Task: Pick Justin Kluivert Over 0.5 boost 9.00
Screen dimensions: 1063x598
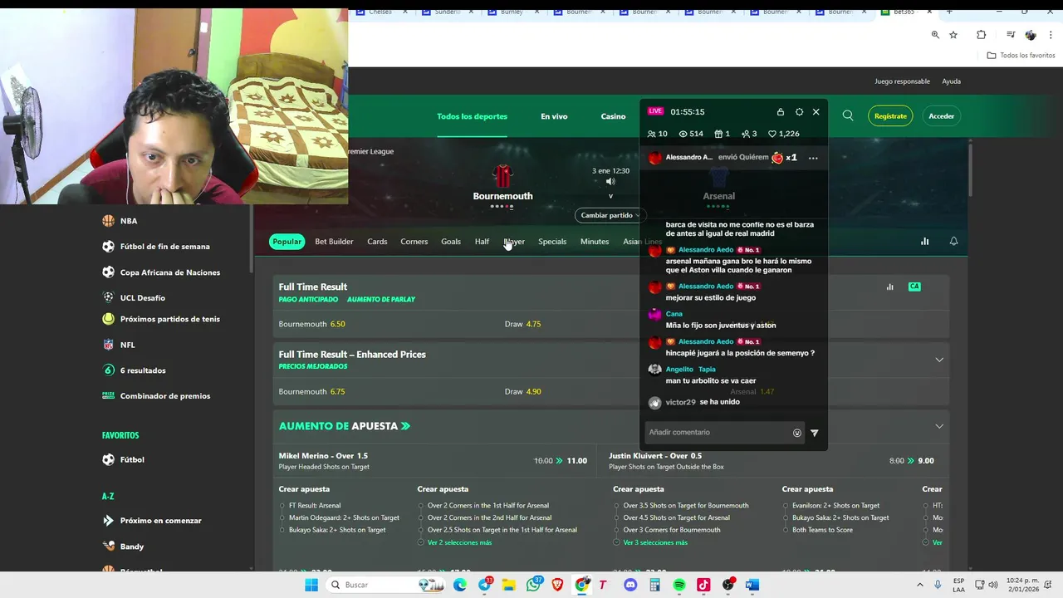Action: pos(771,461)
